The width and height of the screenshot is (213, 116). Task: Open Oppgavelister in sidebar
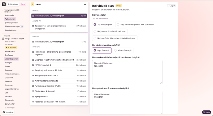[11, 23]
